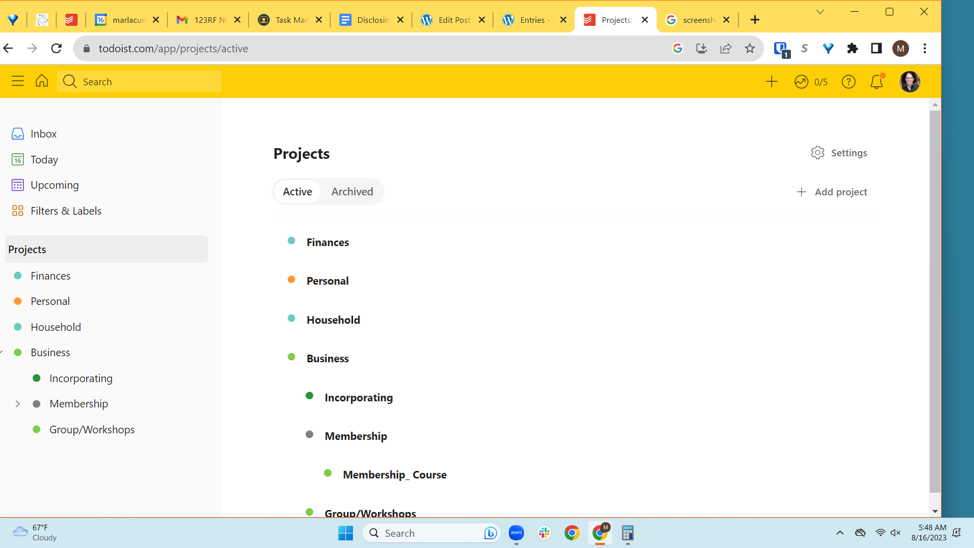The height and width of the screenshot is (548, 974).
Task: Open user profile avatar menu
Action: [910, 82]
